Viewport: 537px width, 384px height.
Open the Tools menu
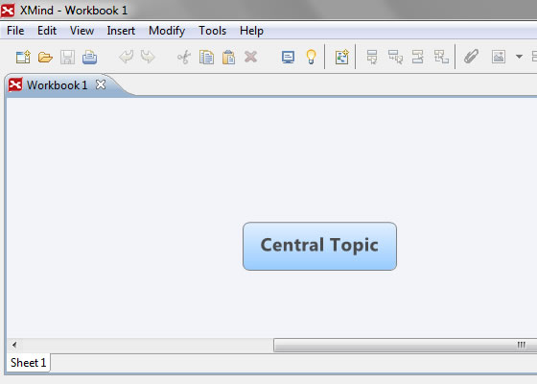point(212,31)
